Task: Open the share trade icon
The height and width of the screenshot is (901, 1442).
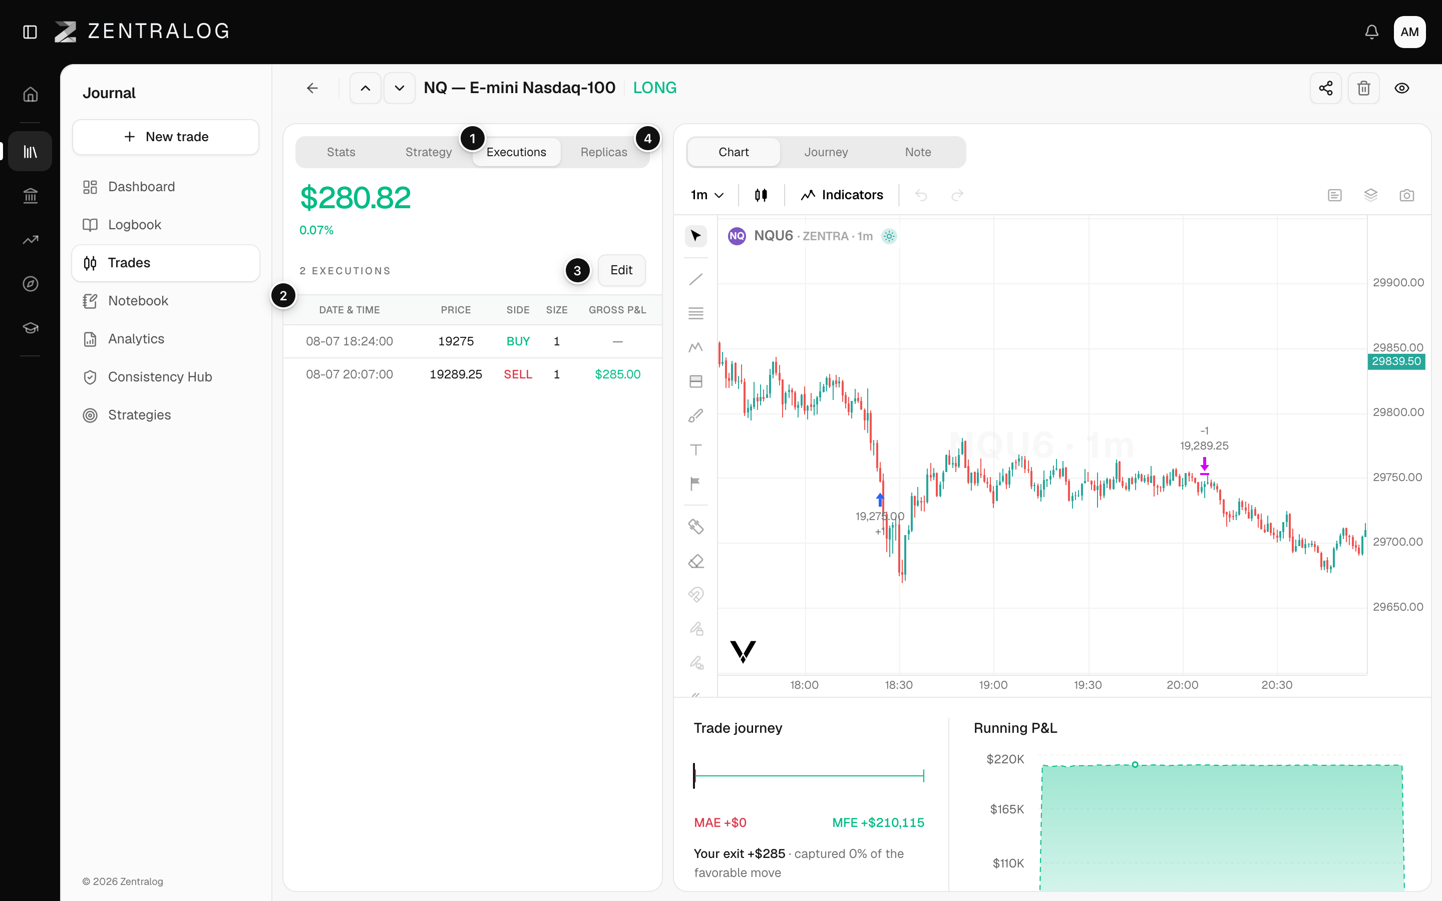Action: coord(1325,88)
